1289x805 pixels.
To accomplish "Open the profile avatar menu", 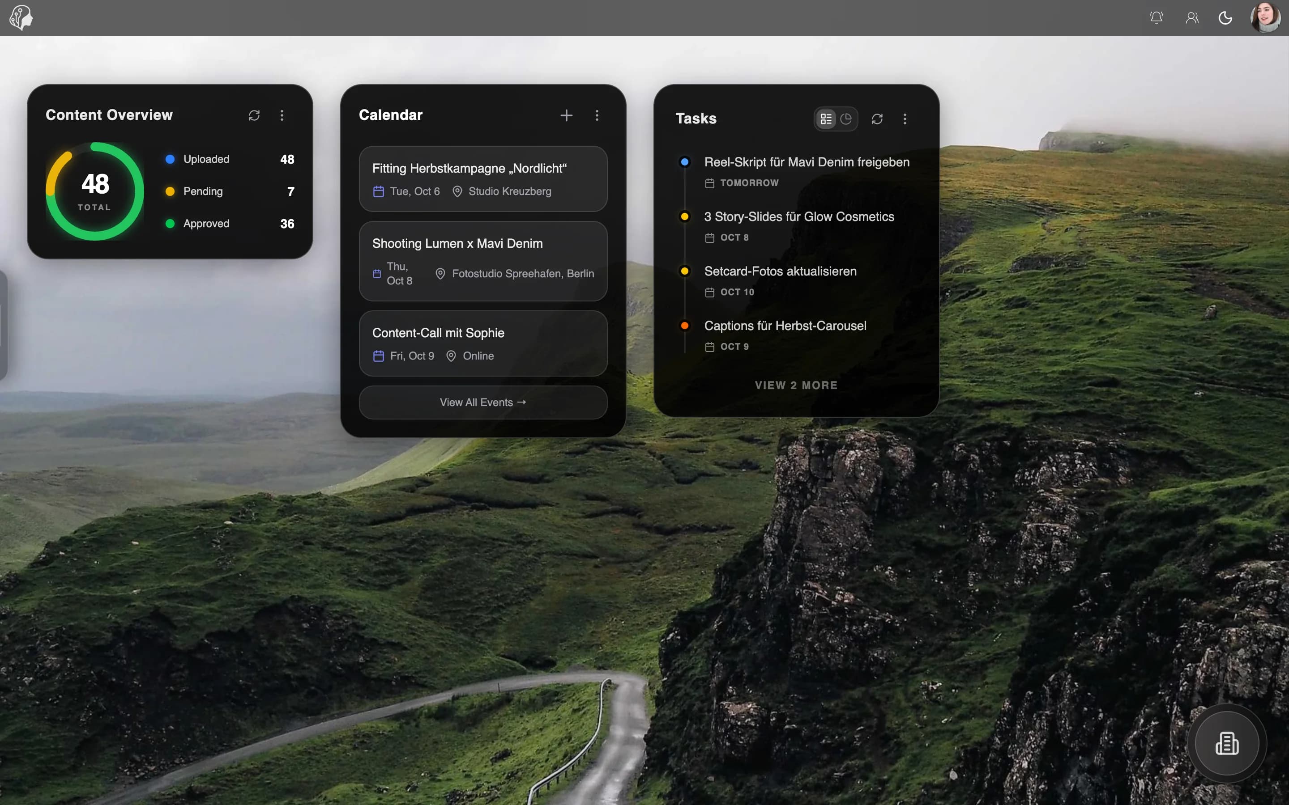I will coord(1266,17).
